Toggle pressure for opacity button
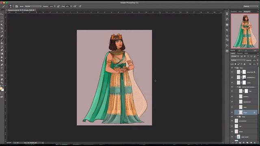 (x=58, y=6)
